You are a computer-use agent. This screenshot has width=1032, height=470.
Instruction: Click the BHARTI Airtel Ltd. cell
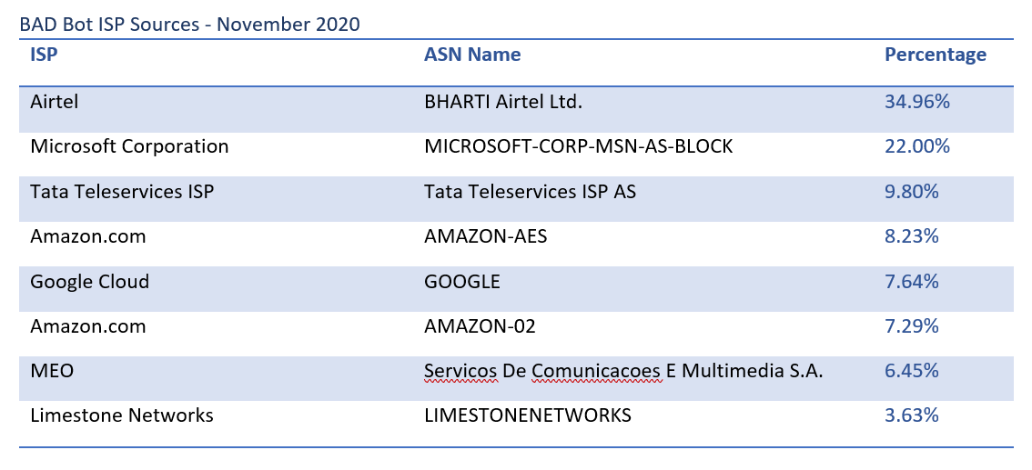click(503, 102)
